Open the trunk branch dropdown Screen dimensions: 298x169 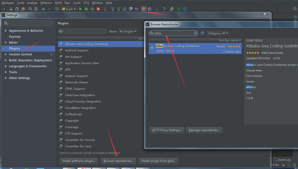tap(68, 9)
